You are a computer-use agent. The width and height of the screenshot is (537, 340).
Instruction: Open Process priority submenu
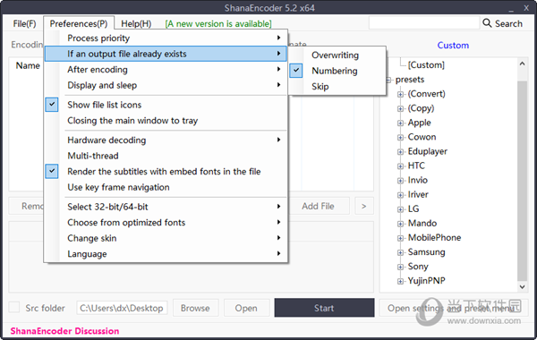point(166,38)
